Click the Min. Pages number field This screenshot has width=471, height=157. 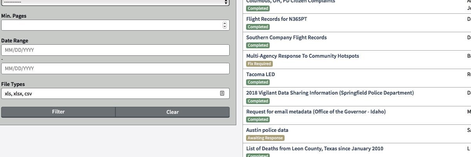[115, 25]
